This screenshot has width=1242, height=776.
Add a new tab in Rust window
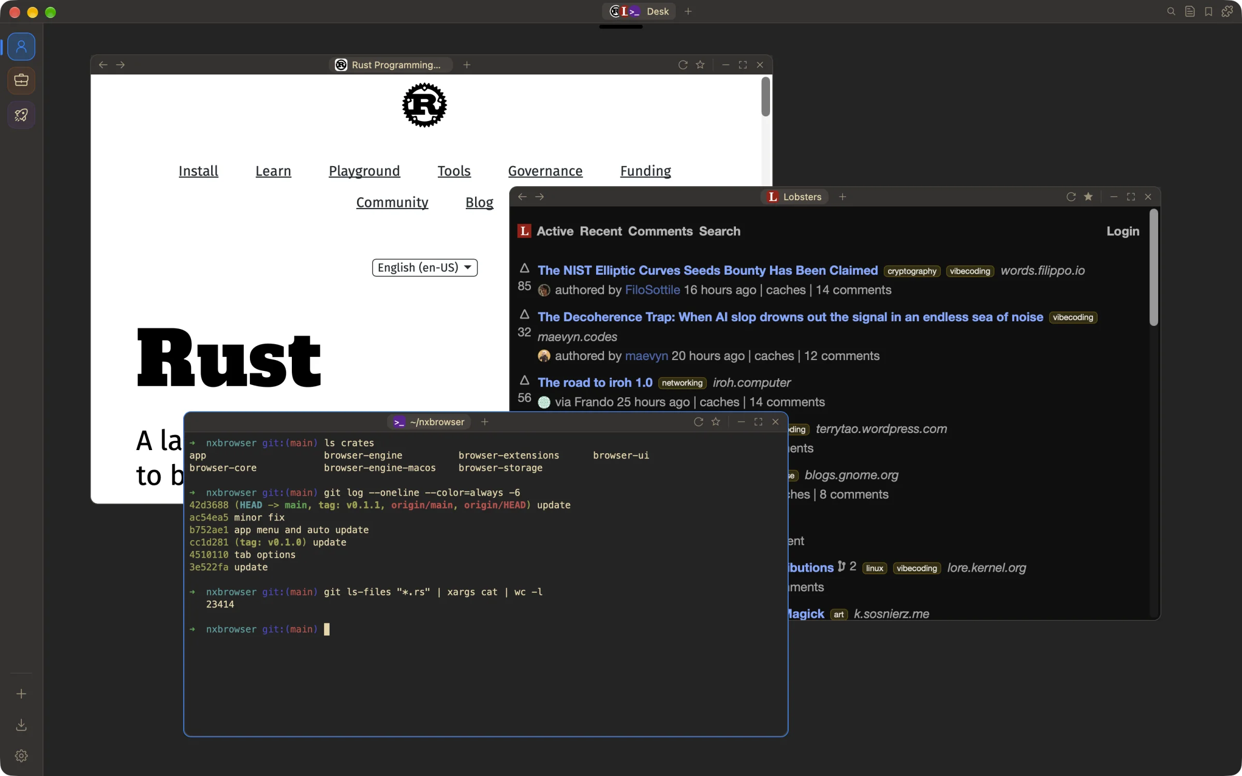[467, 65]
